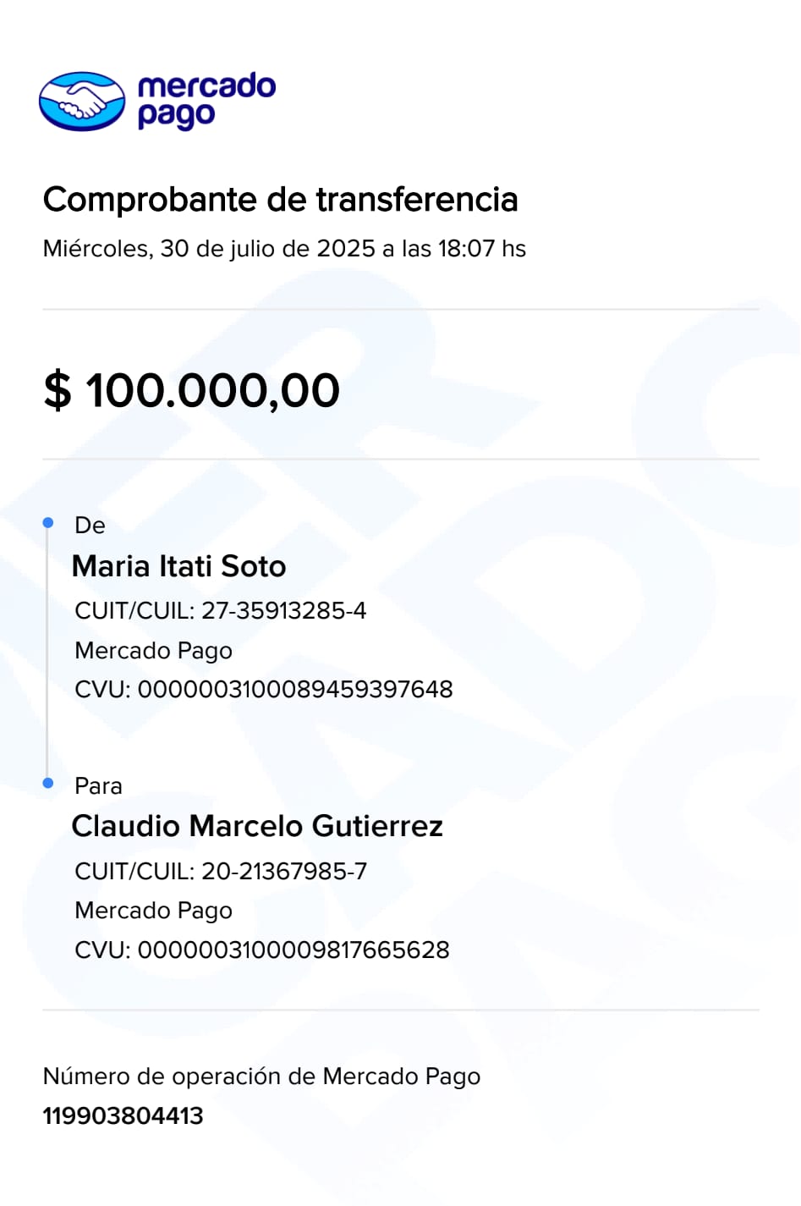Click the transfer date and time line
Image resolution: width=801 pixels, height=1206 pixels.
(x=284, y=249)
